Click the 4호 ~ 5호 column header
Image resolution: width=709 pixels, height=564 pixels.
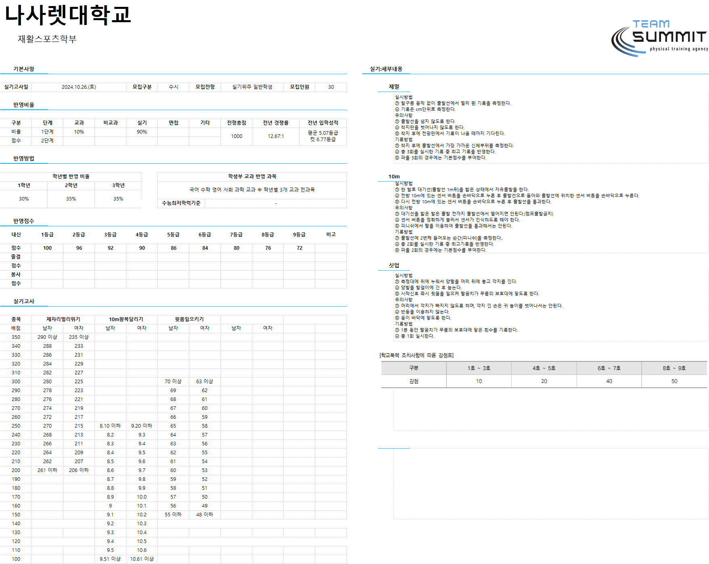click(x=544, y=368)
